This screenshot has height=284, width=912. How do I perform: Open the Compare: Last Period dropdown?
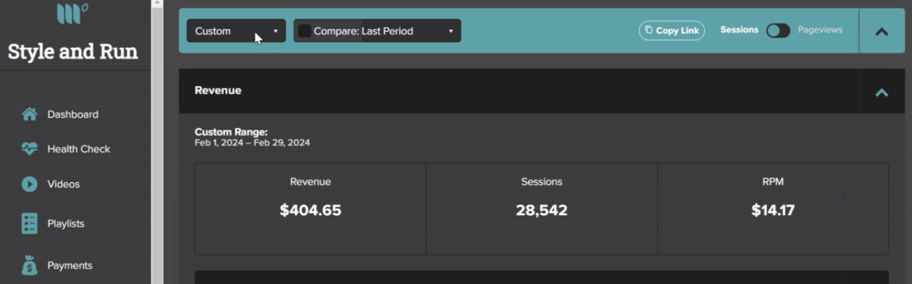[377, 31]
